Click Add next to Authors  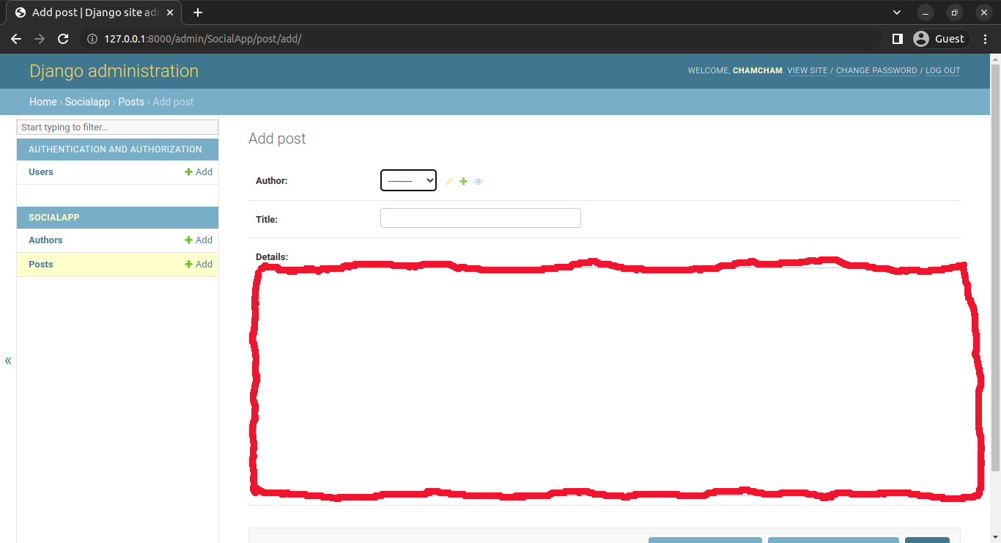(x=199, y=240)
